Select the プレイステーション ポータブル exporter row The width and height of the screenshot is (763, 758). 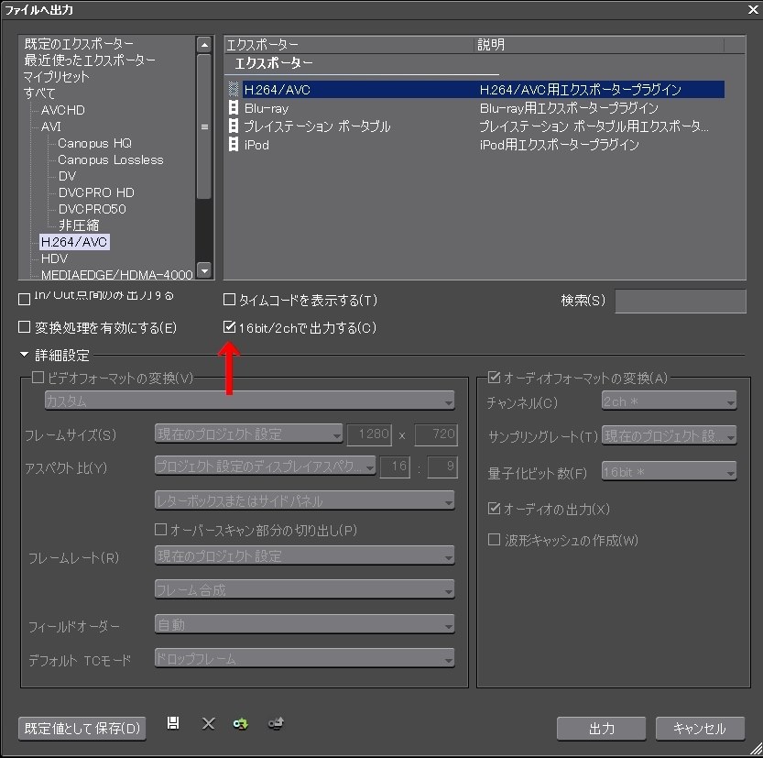[477, 126]
